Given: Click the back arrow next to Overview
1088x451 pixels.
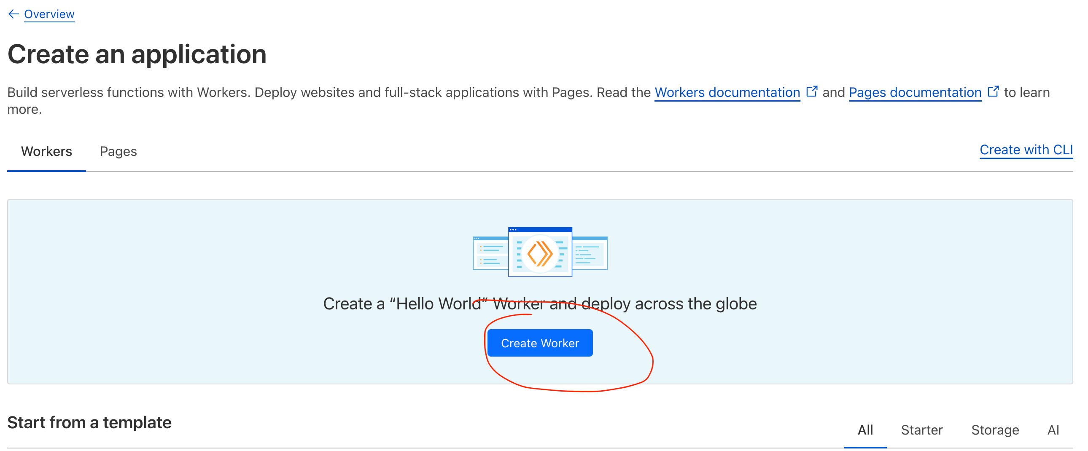Looking at the screenshot, I should pyautogui.click(x=13, y=14).
